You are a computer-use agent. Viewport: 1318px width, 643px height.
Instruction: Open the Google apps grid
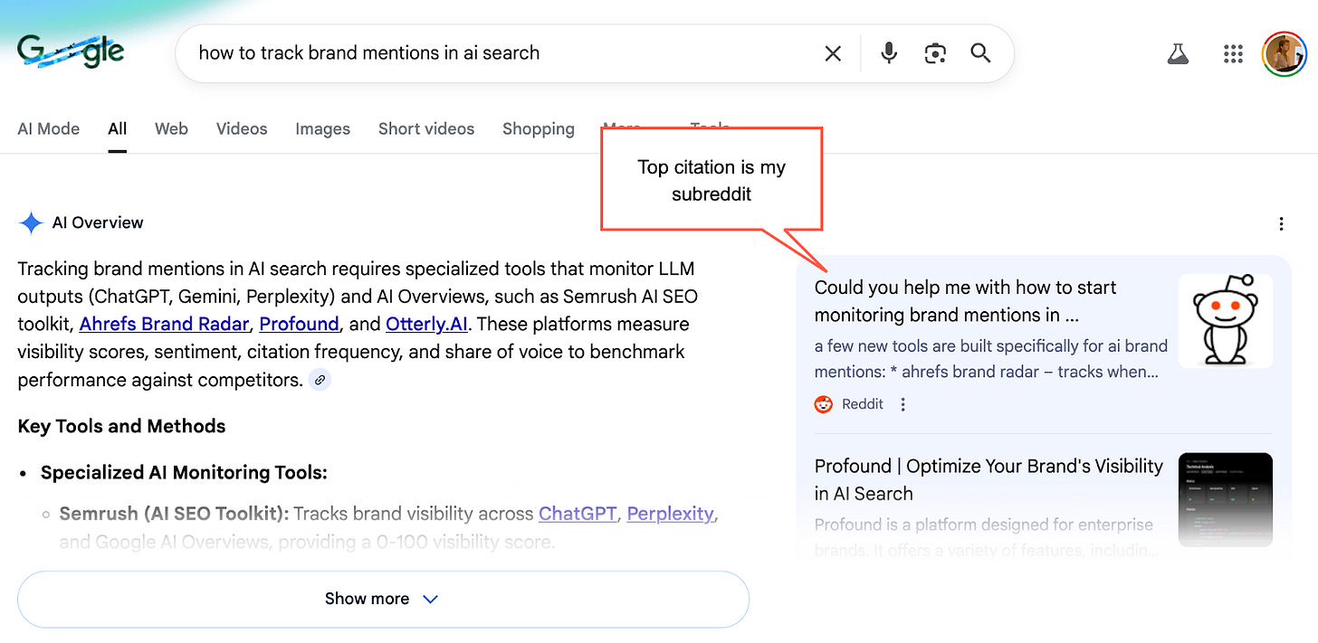point(1233,54)
